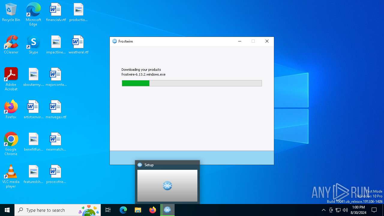Screen dimensions: 384x216
Task: Open Edge from the taskbar
Action: pyautogui.click(x=123, y=210)
